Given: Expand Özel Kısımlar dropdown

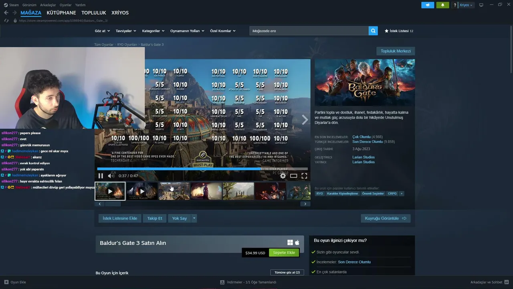Looking at the screenshot, I should [223, 31].
